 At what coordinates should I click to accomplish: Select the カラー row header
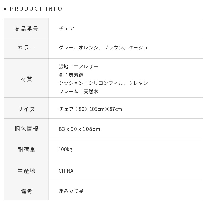click(x=26, y=47)
